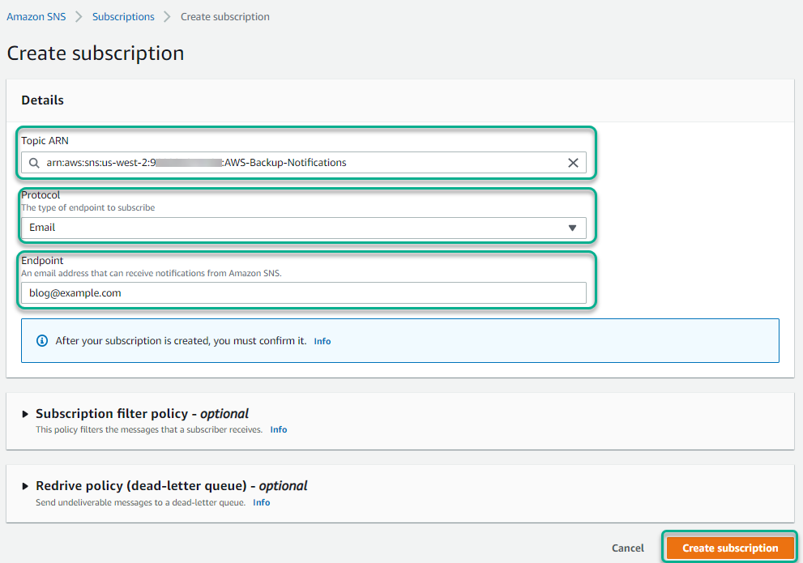The image size is (803, 563).
Task: Click the Create subscription button
Action: 729,548
